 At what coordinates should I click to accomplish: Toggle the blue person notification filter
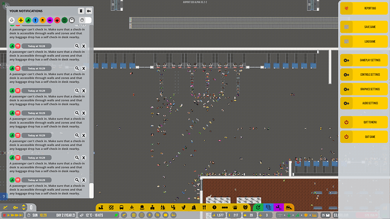(35, 20)
